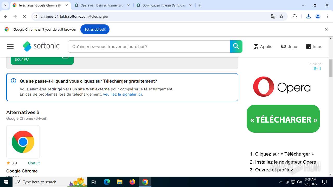Click the Chrome taskbar icon
Image resolution: width=333 pixels, height=187 pixels.
click(x=145, y=182)
